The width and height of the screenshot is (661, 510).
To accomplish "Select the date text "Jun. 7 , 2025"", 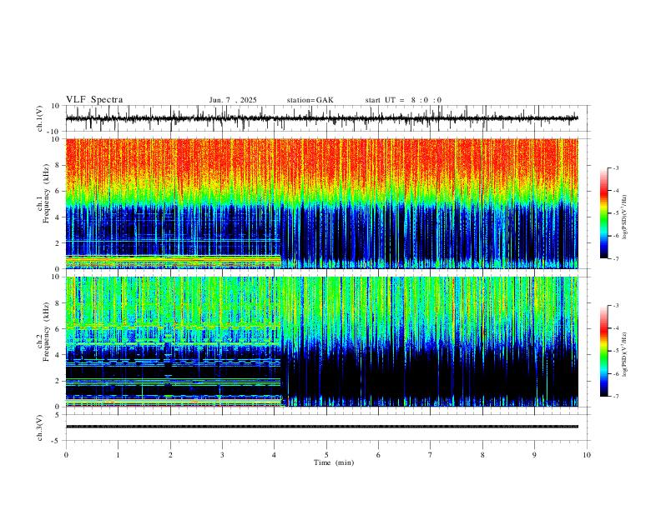I will (x=233, y=100).
